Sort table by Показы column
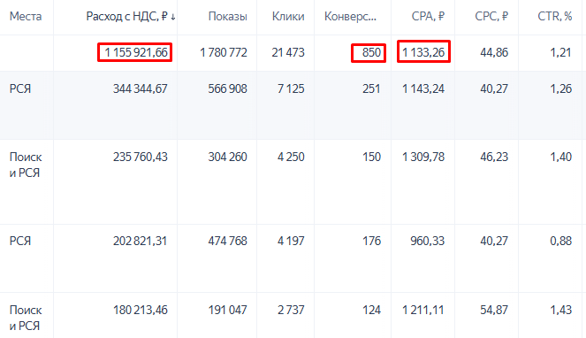This screenshot has width=586, height=338. coord(228,17)
